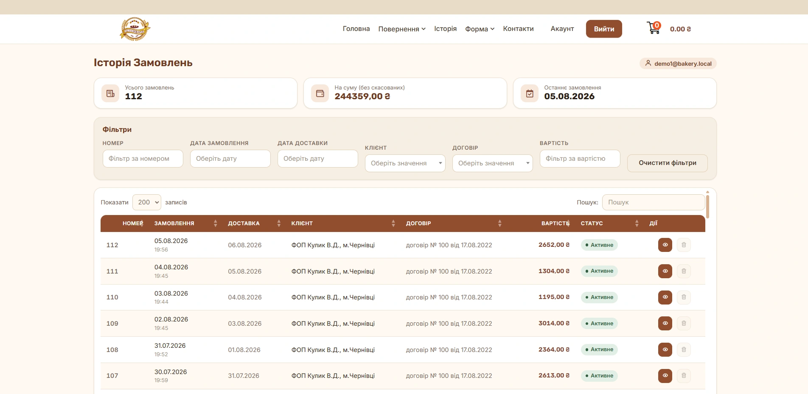Click Активне status of order 112
This screenshot has width=808, height=394.
599,245
